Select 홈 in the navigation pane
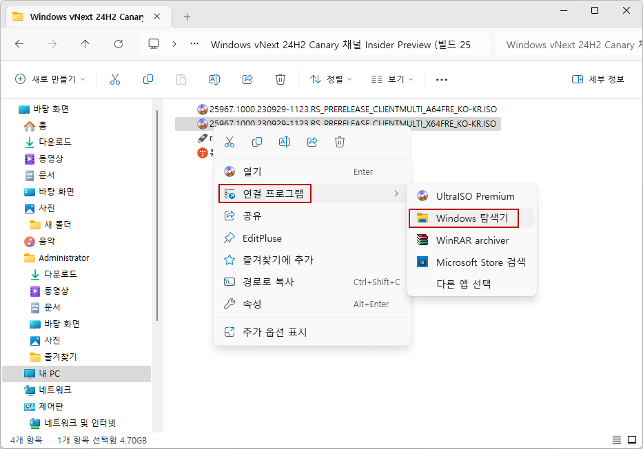This screenshot has width=643, height=449. click(36, 126)
